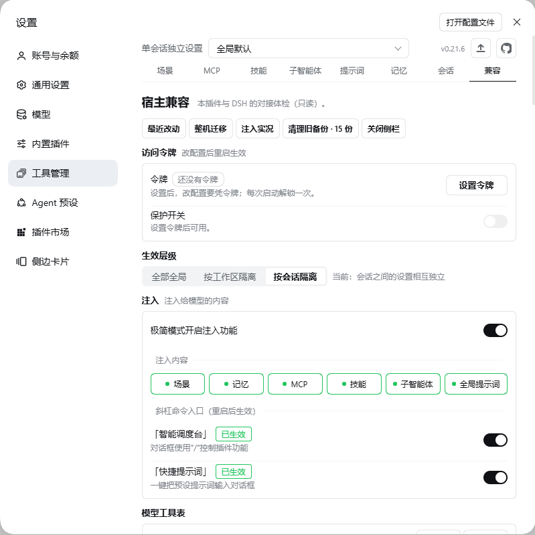The image size is (535, 535).
Task: Toggle 场景 injection content chip
Action: (177, 384)
